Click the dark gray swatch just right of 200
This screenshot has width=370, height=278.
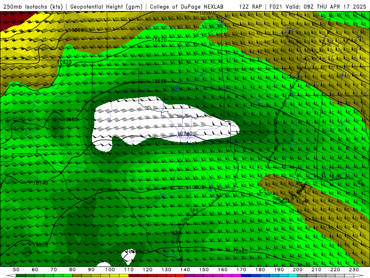[x=302, y=276]
